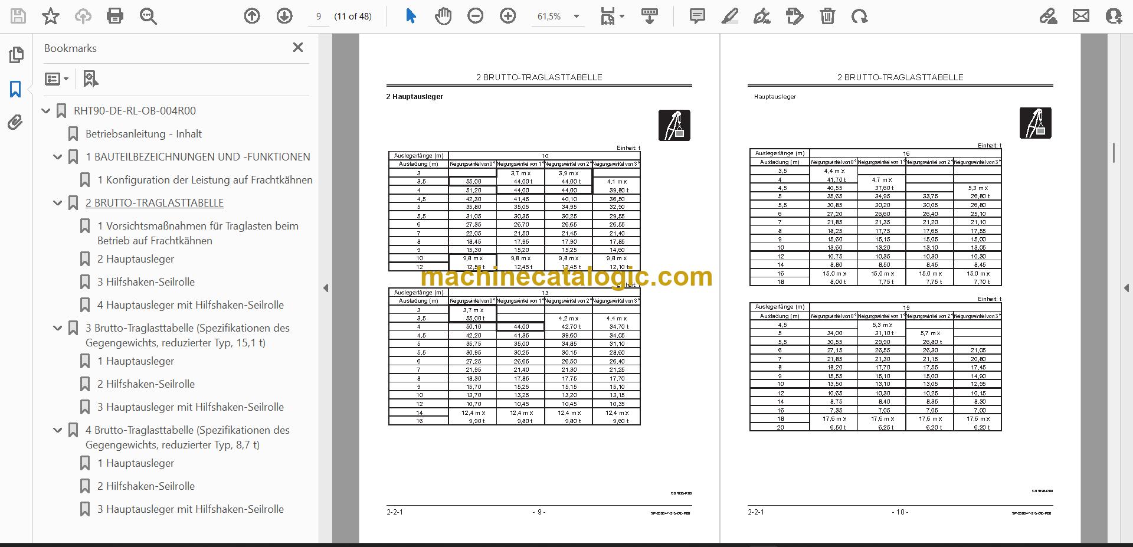
Task: Click the page number input field
Action: coord(319,17)
